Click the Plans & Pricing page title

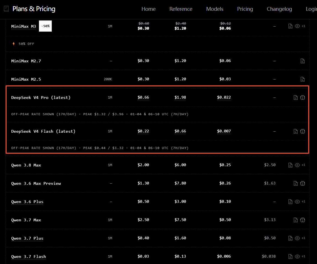point(34,9)
